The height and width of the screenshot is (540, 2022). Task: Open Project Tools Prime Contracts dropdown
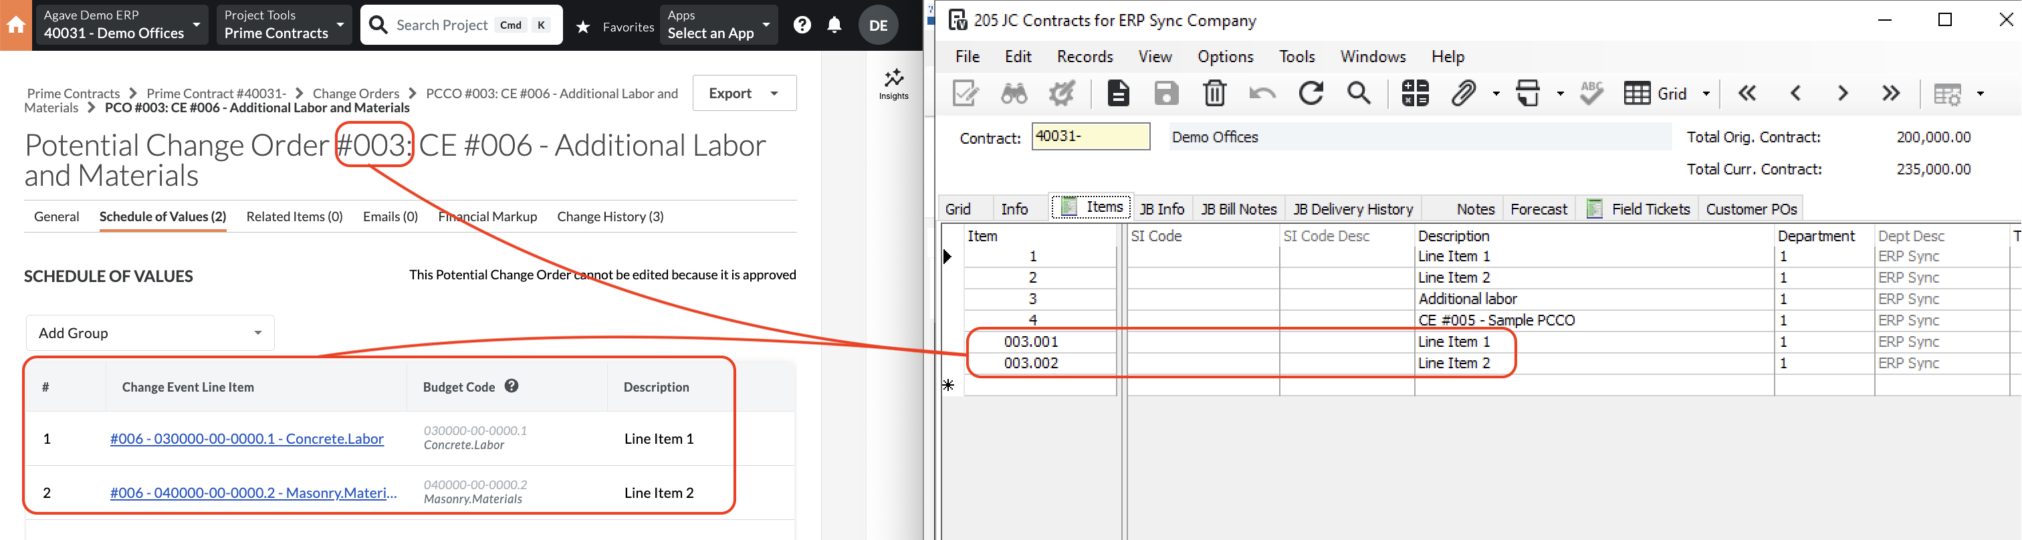pos(284,25)
